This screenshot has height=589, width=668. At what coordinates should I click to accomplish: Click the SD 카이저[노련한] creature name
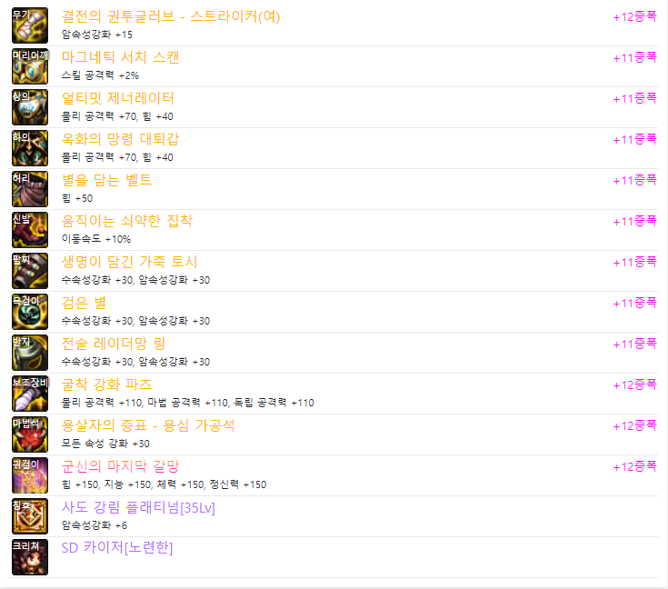[x=117, y=548]
